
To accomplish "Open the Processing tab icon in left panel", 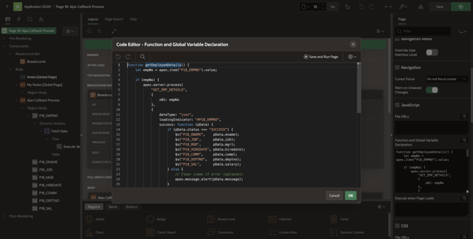I will 30,19.
